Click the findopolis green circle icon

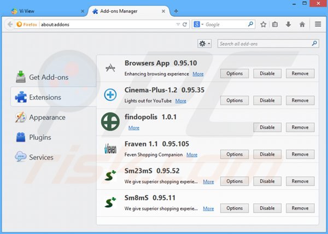[110, 121]
